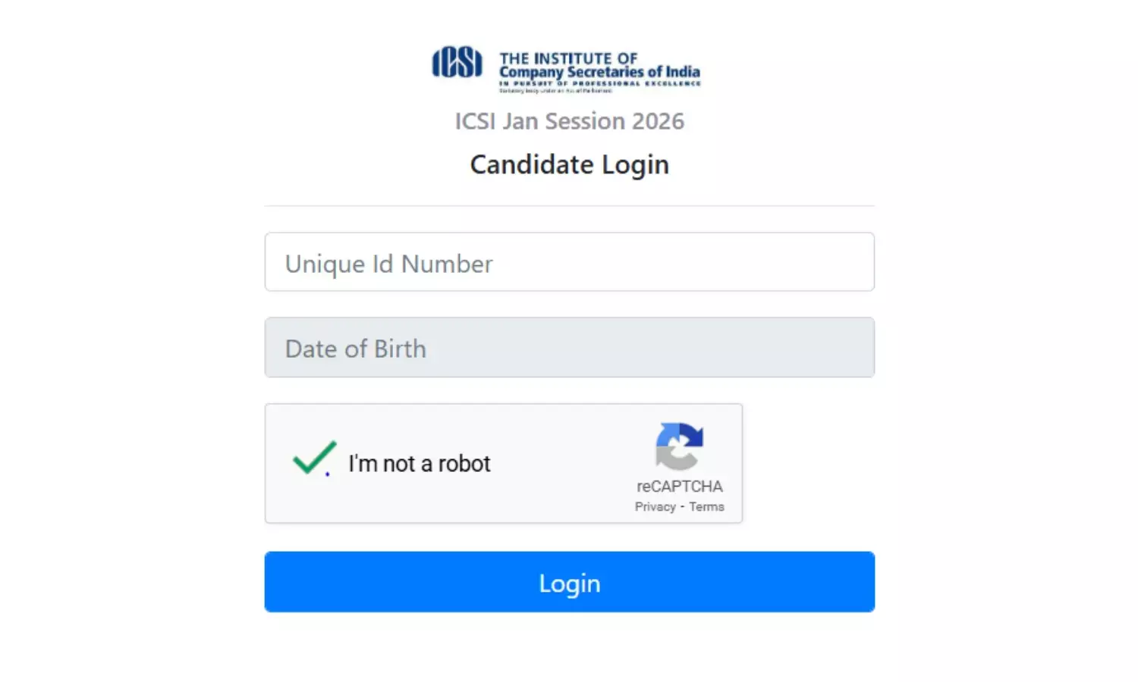This screenshot has height=682, width=1138.
Task: Click the green checkmark in the captcha box
Action: (313, 458)
